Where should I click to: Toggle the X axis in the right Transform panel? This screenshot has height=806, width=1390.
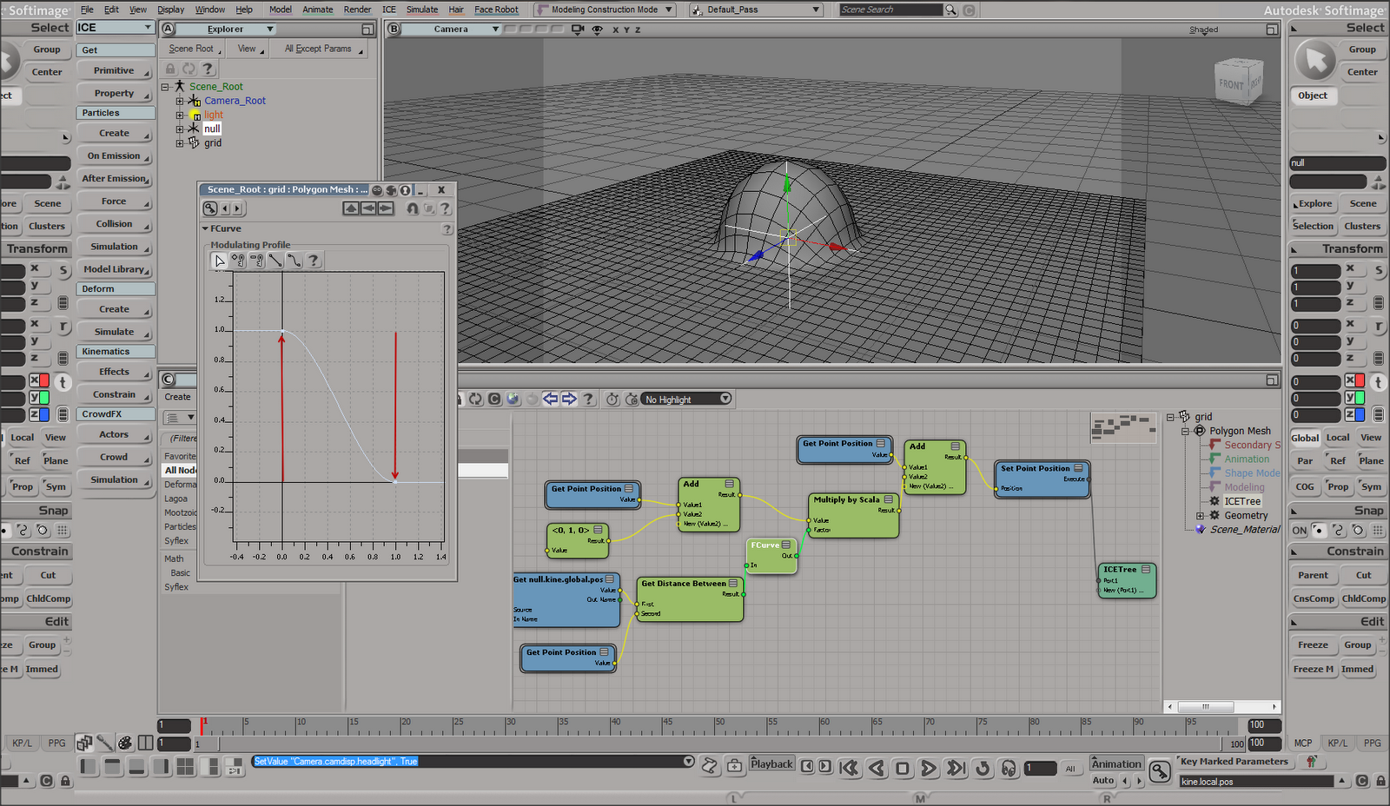[1355, 380]
